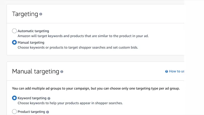Click the Amazon will target keywords description
This screenshot has width=204, height=115.
(x=83, y=36)
